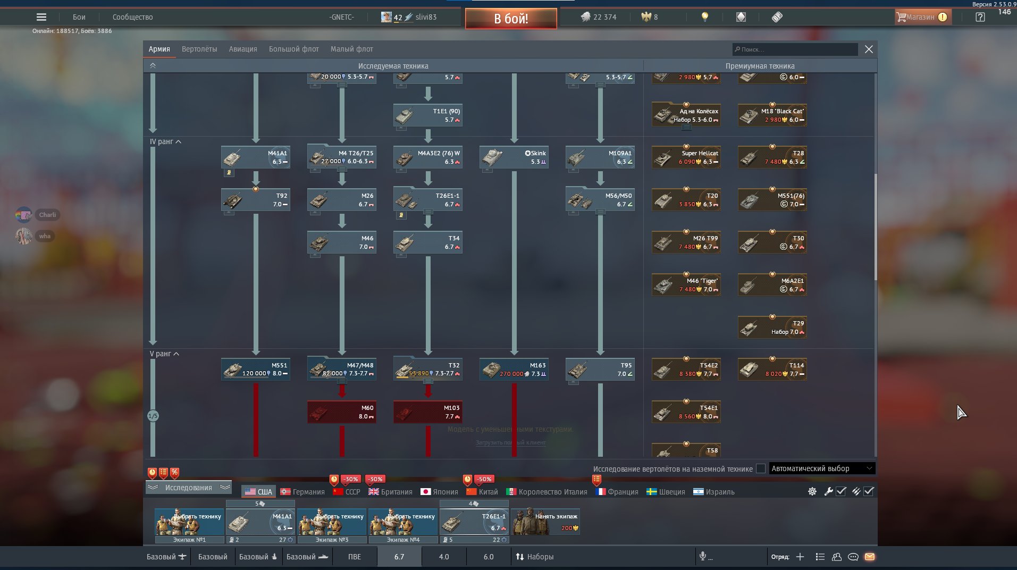Screen dimensions: 1017x570
Task: Toggle the auto-refill ammunition checkbox
Action: [869, 491]
